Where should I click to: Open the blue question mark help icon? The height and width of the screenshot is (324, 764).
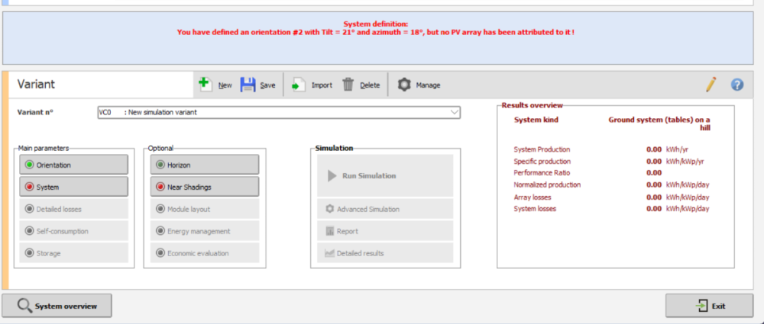coord(737,85)
